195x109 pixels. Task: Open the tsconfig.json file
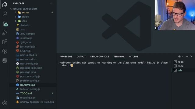pyautogui.click(x=28, y=98)
